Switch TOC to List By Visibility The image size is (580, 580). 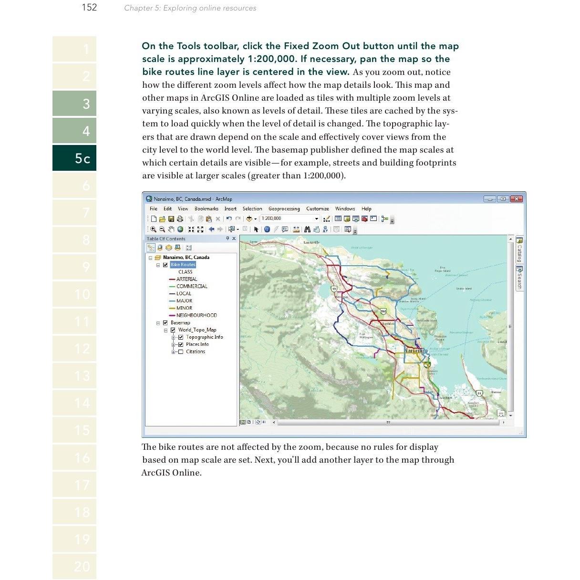pyautogui.click(x=168, y=248)
